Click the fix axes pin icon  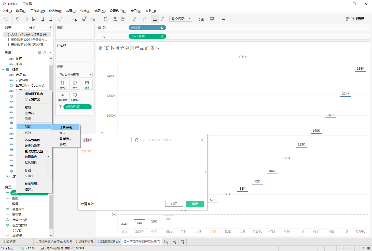coord(162,19)
